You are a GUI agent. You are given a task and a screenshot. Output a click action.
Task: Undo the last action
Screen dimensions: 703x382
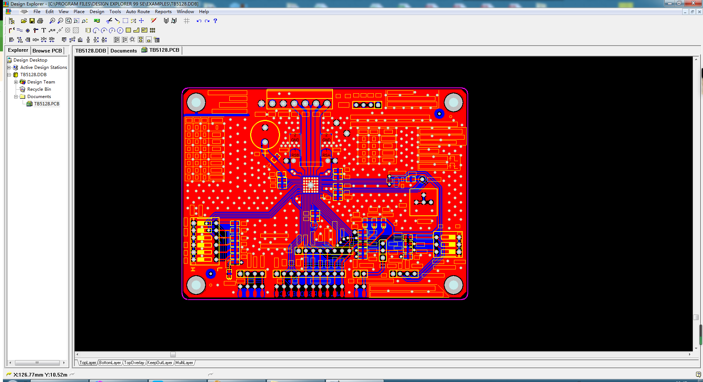[199, 21]
